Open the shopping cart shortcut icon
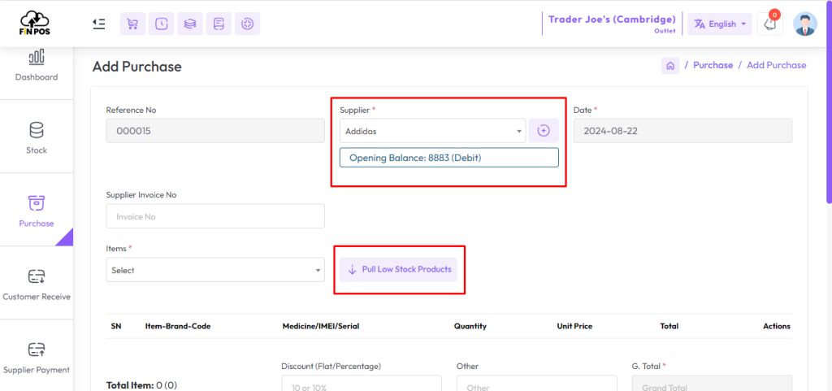This screenshot has width=832, height=391. 132,24
